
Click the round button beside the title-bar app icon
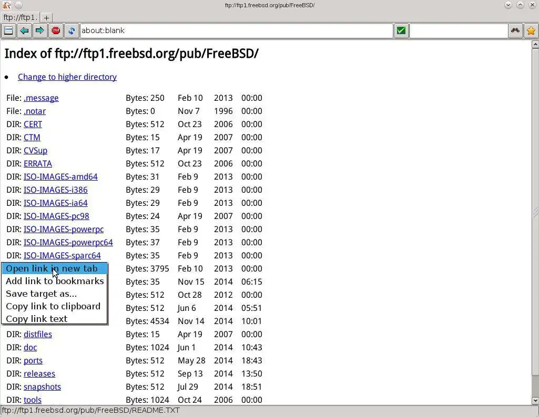pyautogui.click(x=19, y=5)
